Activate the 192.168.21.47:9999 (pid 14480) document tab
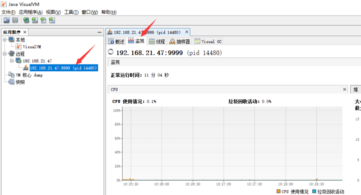361x195 pixels. (x=147, y=32)
